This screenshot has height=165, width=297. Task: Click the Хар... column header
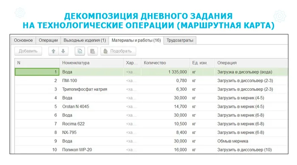[x=132, y=63]
